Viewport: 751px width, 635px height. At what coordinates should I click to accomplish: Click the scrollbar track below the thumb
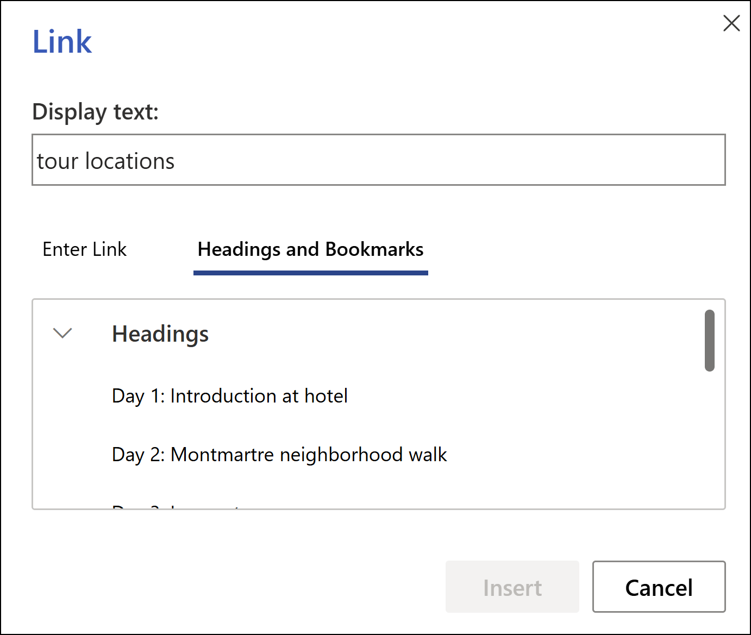[709, 440]
